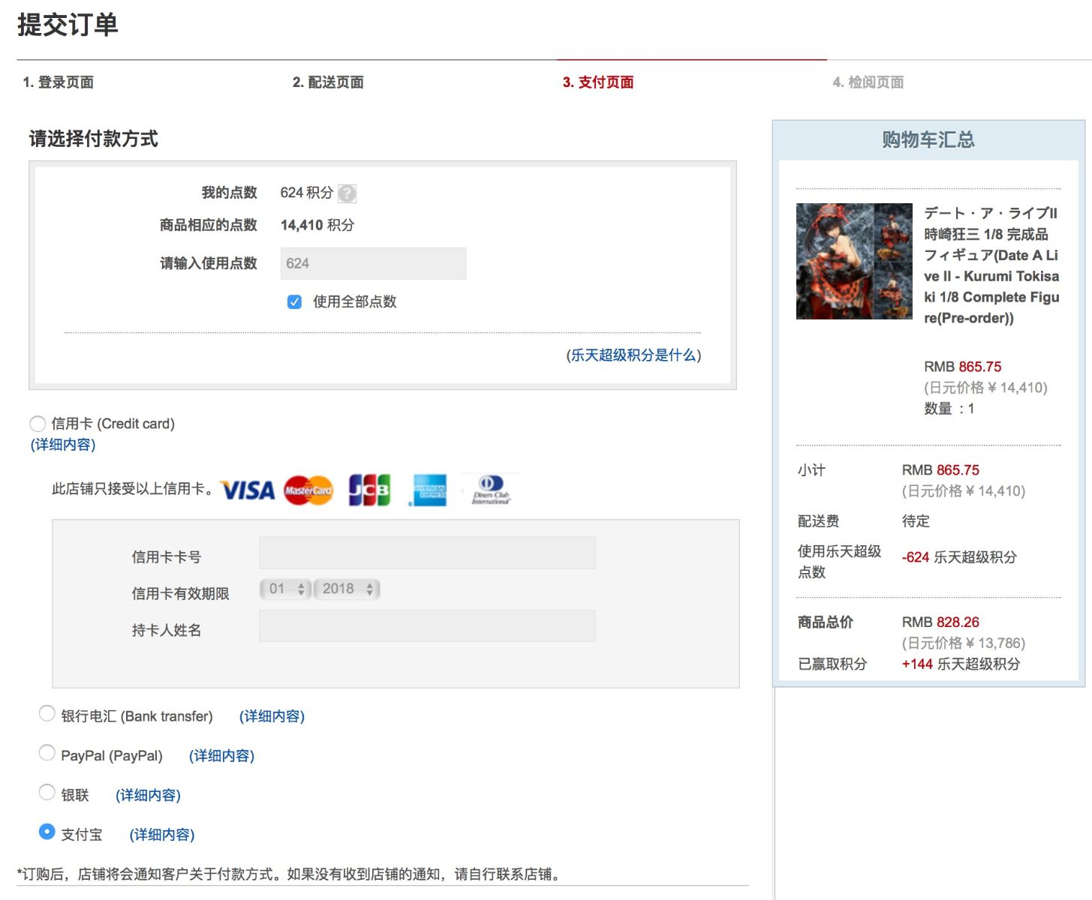Screen dimensions: 1092x900
Task: Go to step 2. 配送页面
Action: pyautogui.click(x=328, y=82)
